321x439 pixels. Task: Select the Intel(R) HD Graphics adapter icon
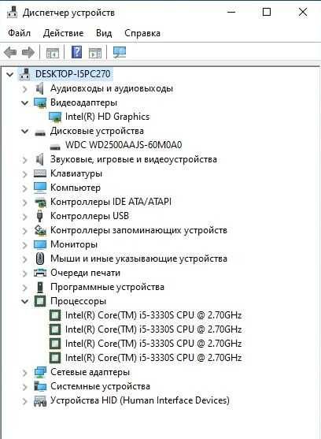55,117
